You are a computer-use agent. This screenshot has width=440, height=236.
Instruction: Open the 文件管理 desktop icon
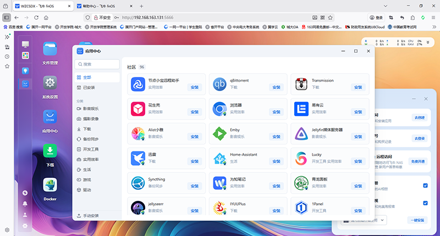(x=50, y=49)
